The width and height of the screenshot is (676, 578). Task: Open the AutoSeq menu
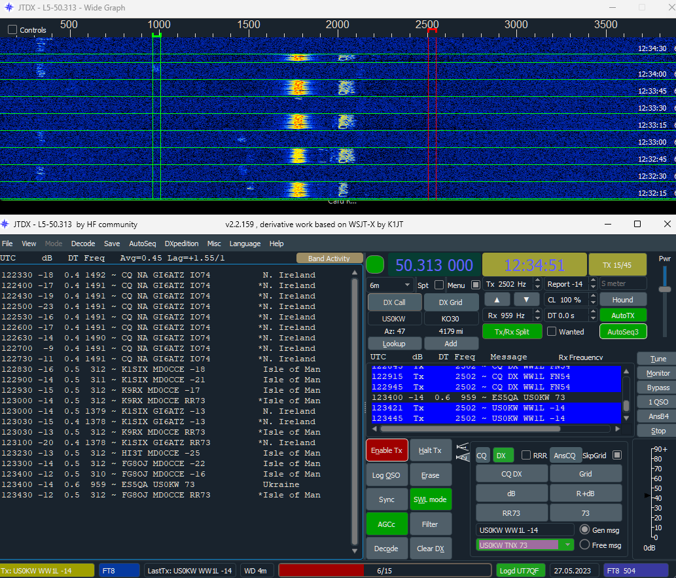point(142,244)
